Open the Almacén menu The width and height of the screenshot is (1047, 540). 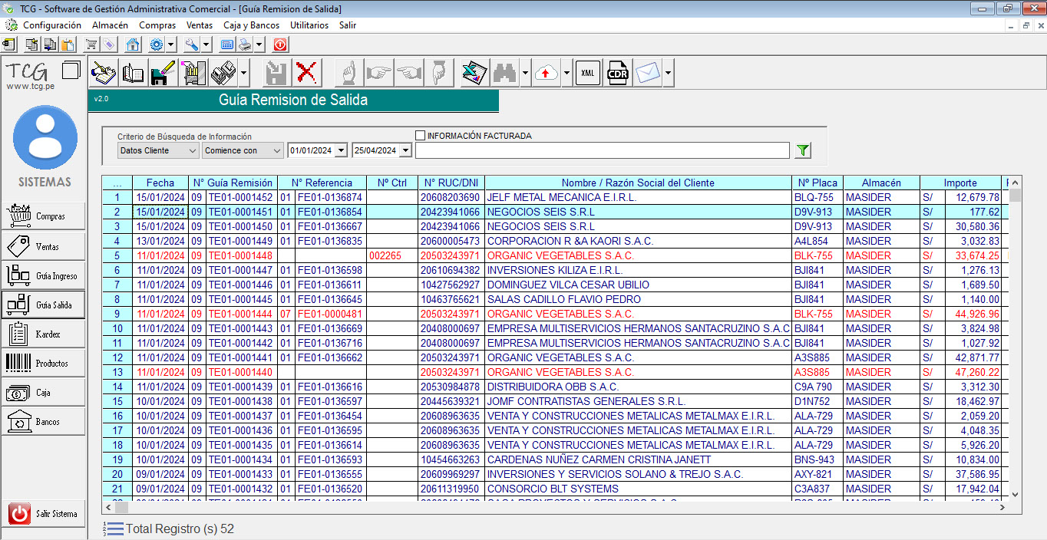coord(110,25)
